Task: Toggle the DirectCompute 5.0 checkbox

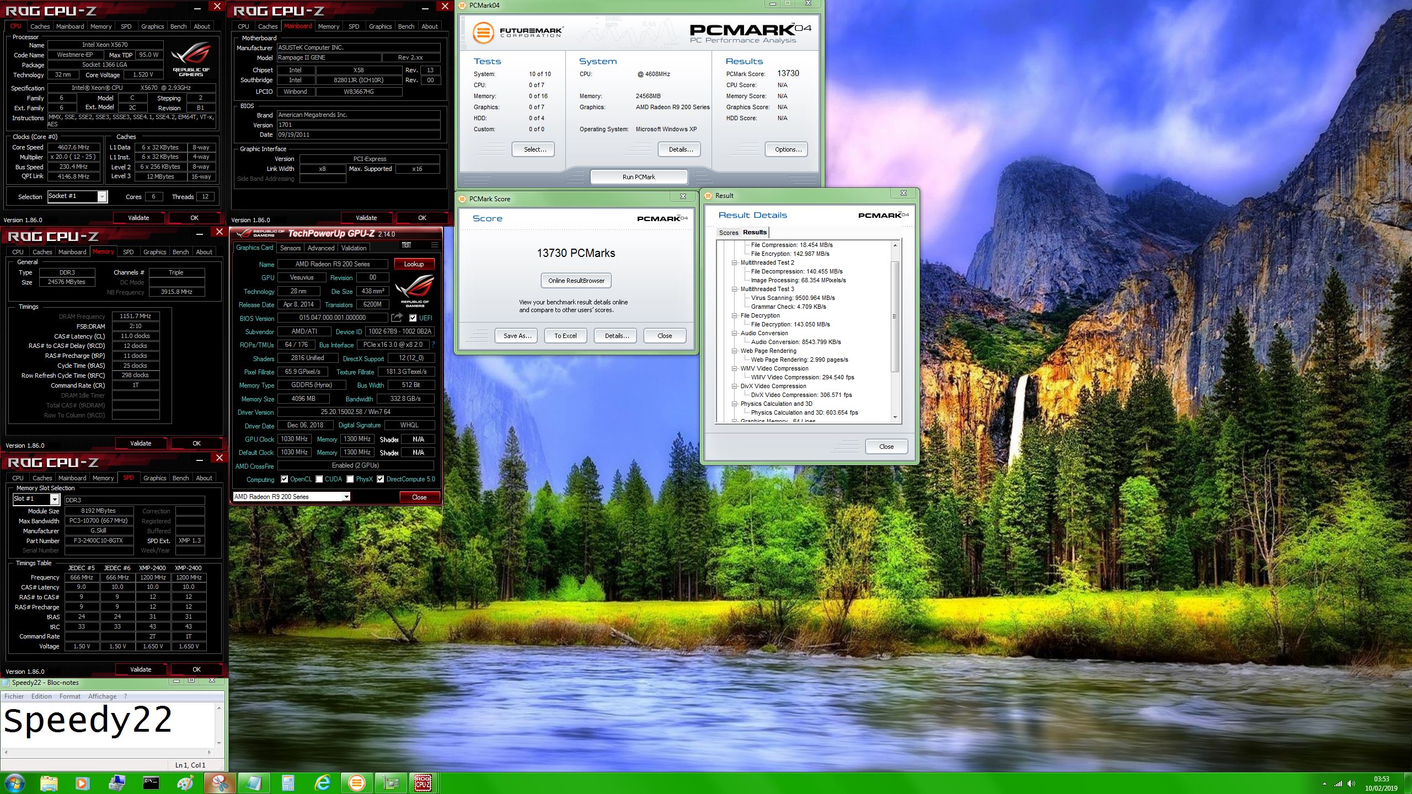Action: [x=381, y=479]
